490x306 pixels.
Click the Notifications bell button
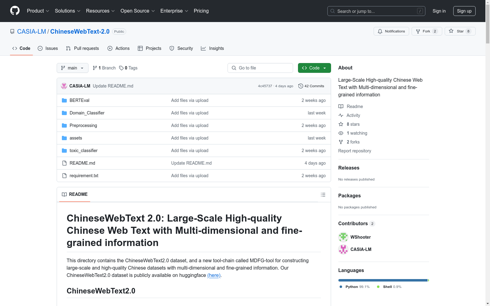(391, 31)
